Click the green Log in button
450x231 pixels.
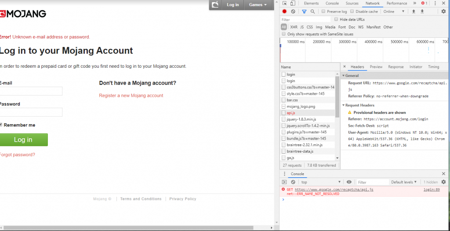(24, 139)
